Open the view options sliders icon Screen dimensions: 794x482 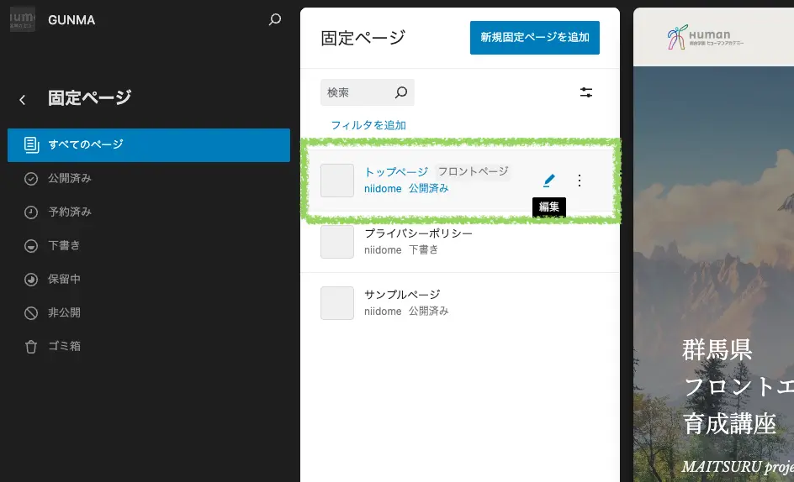tap(586, 92)
